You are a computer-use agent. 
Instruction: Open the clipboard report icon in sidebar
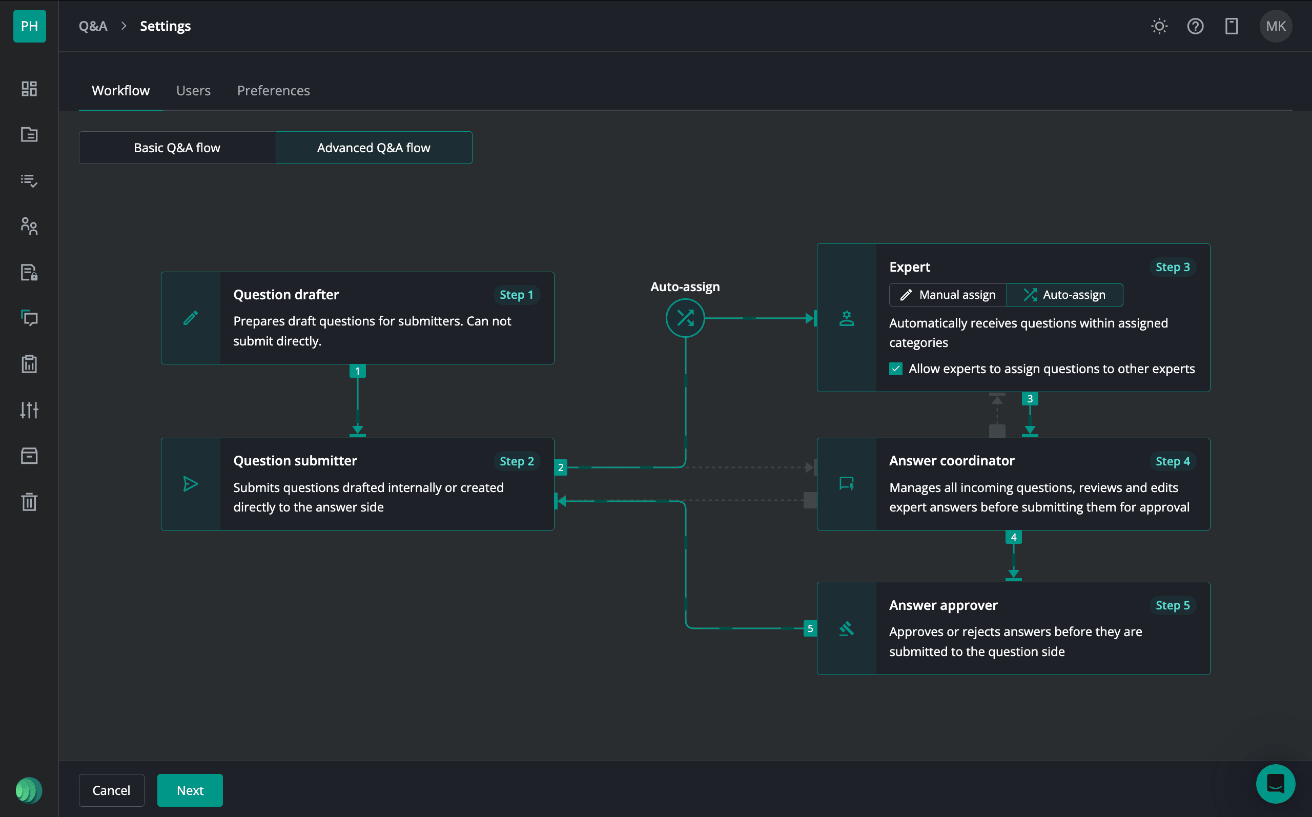tap(29, 364)
